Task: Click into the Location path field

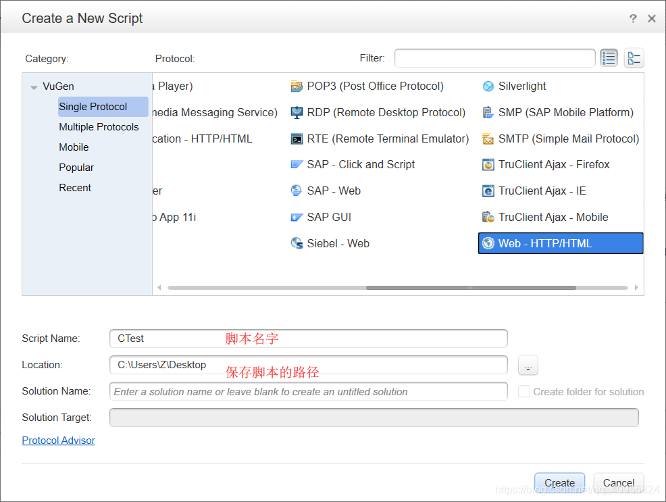Action: point(309,365)
